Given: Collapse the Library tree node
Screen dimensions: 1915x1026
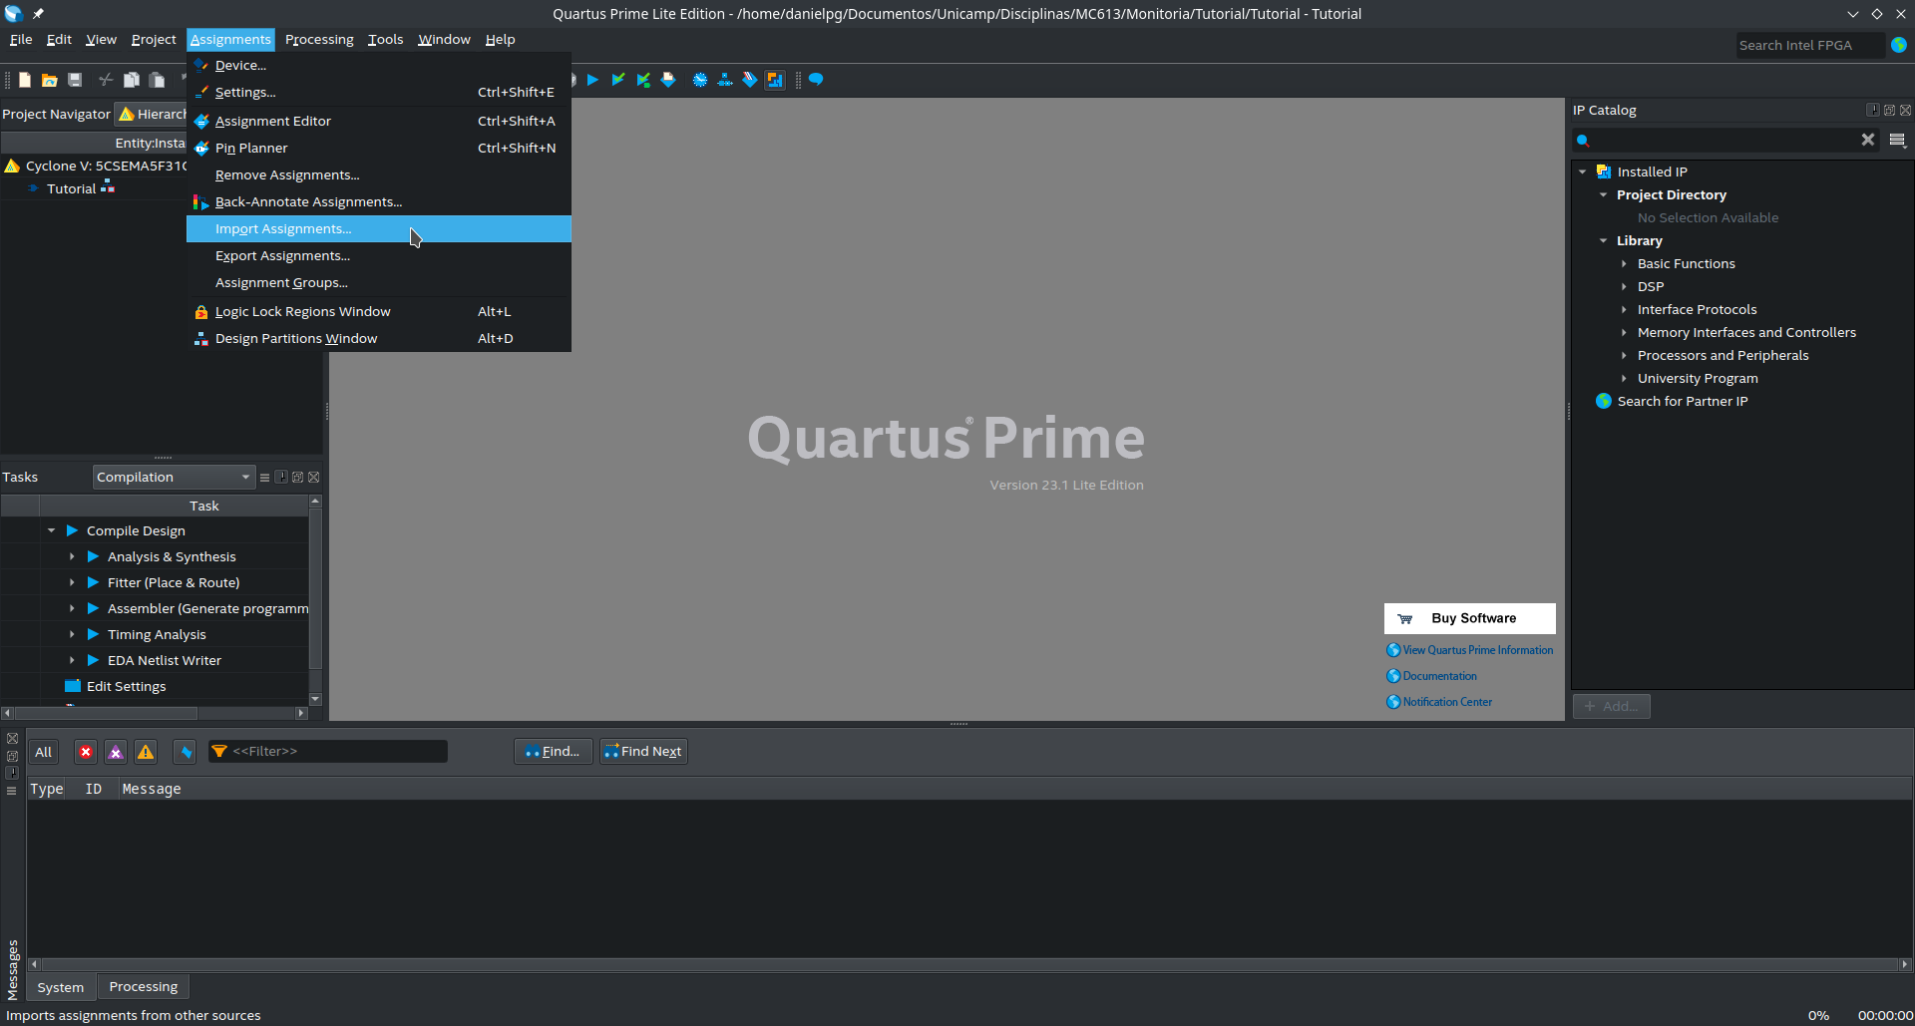Looking at the screenshot, I should coord(1604,241).
